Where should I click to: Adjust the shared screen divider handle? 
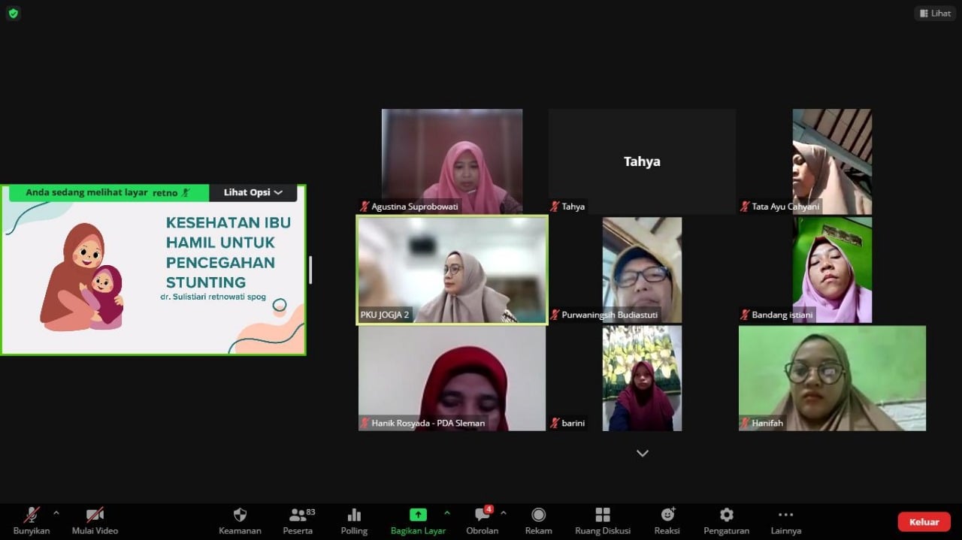click(x=310, y=270)
